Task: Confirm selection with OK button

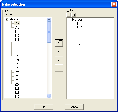Action: coord(44,107)
